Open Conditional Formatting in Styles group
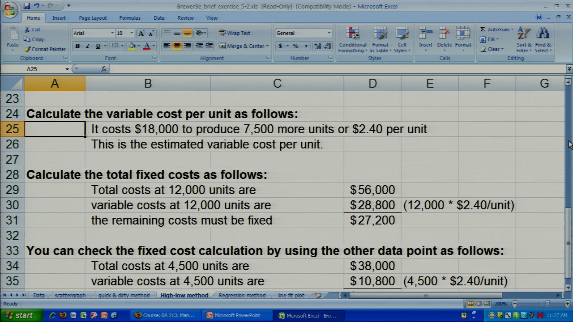 coord(353,40)
